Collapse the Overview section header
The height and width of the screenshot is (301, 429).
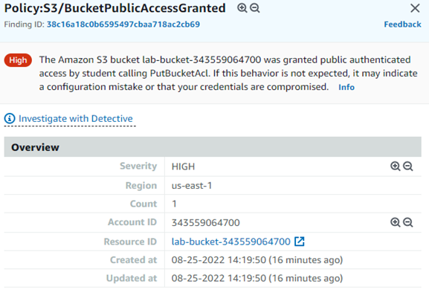(213, 147)
